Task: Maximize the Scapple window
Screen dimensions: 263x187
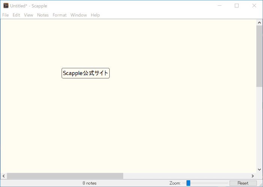Action: (237, 6)
